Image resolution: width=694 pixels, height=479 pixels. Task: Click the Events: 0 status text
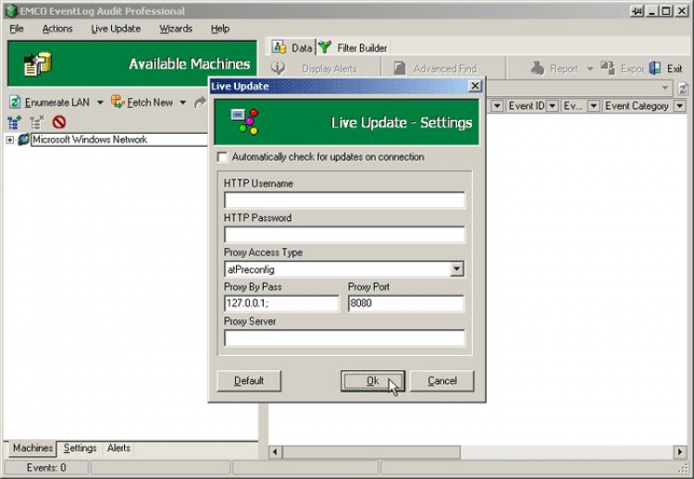click(46, 468)
